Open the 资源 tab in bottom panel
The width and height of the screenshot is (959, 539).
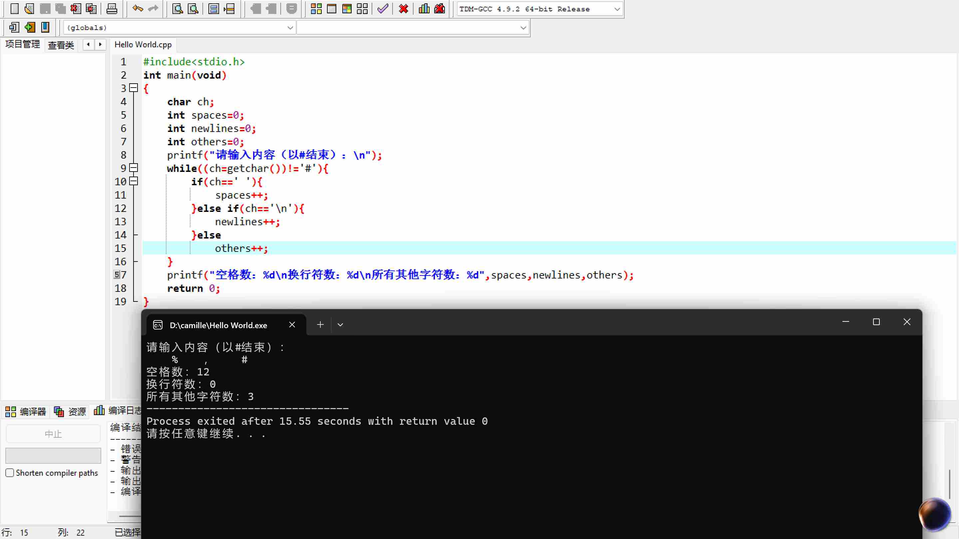[71, 411]
